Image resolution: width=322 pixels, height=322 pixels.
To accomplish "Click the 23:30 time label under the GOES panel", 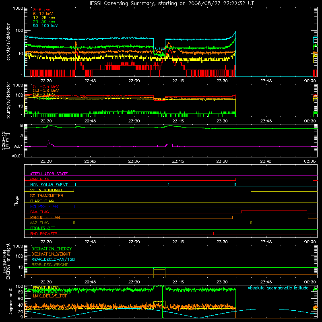I will (x=222, y=161).
